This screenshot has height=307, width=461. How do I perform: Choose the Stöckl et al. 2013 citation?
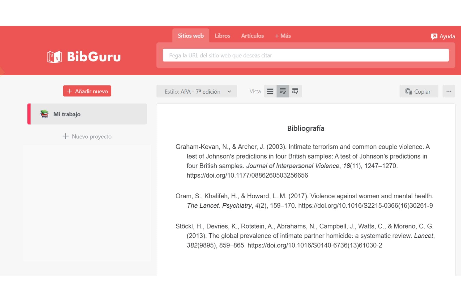tap(305, 236)
